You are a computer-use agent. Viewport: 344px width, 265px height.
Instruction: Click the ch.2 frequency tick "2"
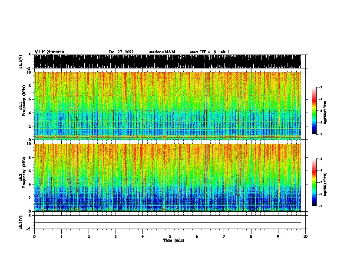click(30, 198)
